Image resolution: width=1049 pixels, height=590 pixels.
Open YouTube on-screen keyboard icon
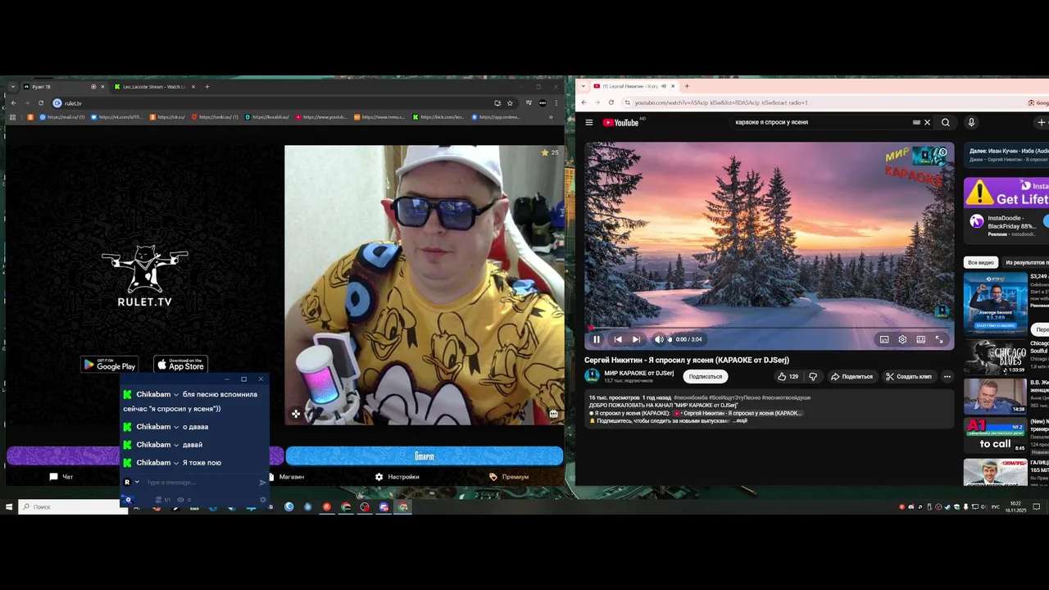(916, 122)
